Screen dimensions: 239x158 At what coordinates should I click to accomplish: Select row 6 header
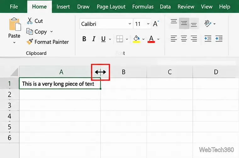click(9, 138)
